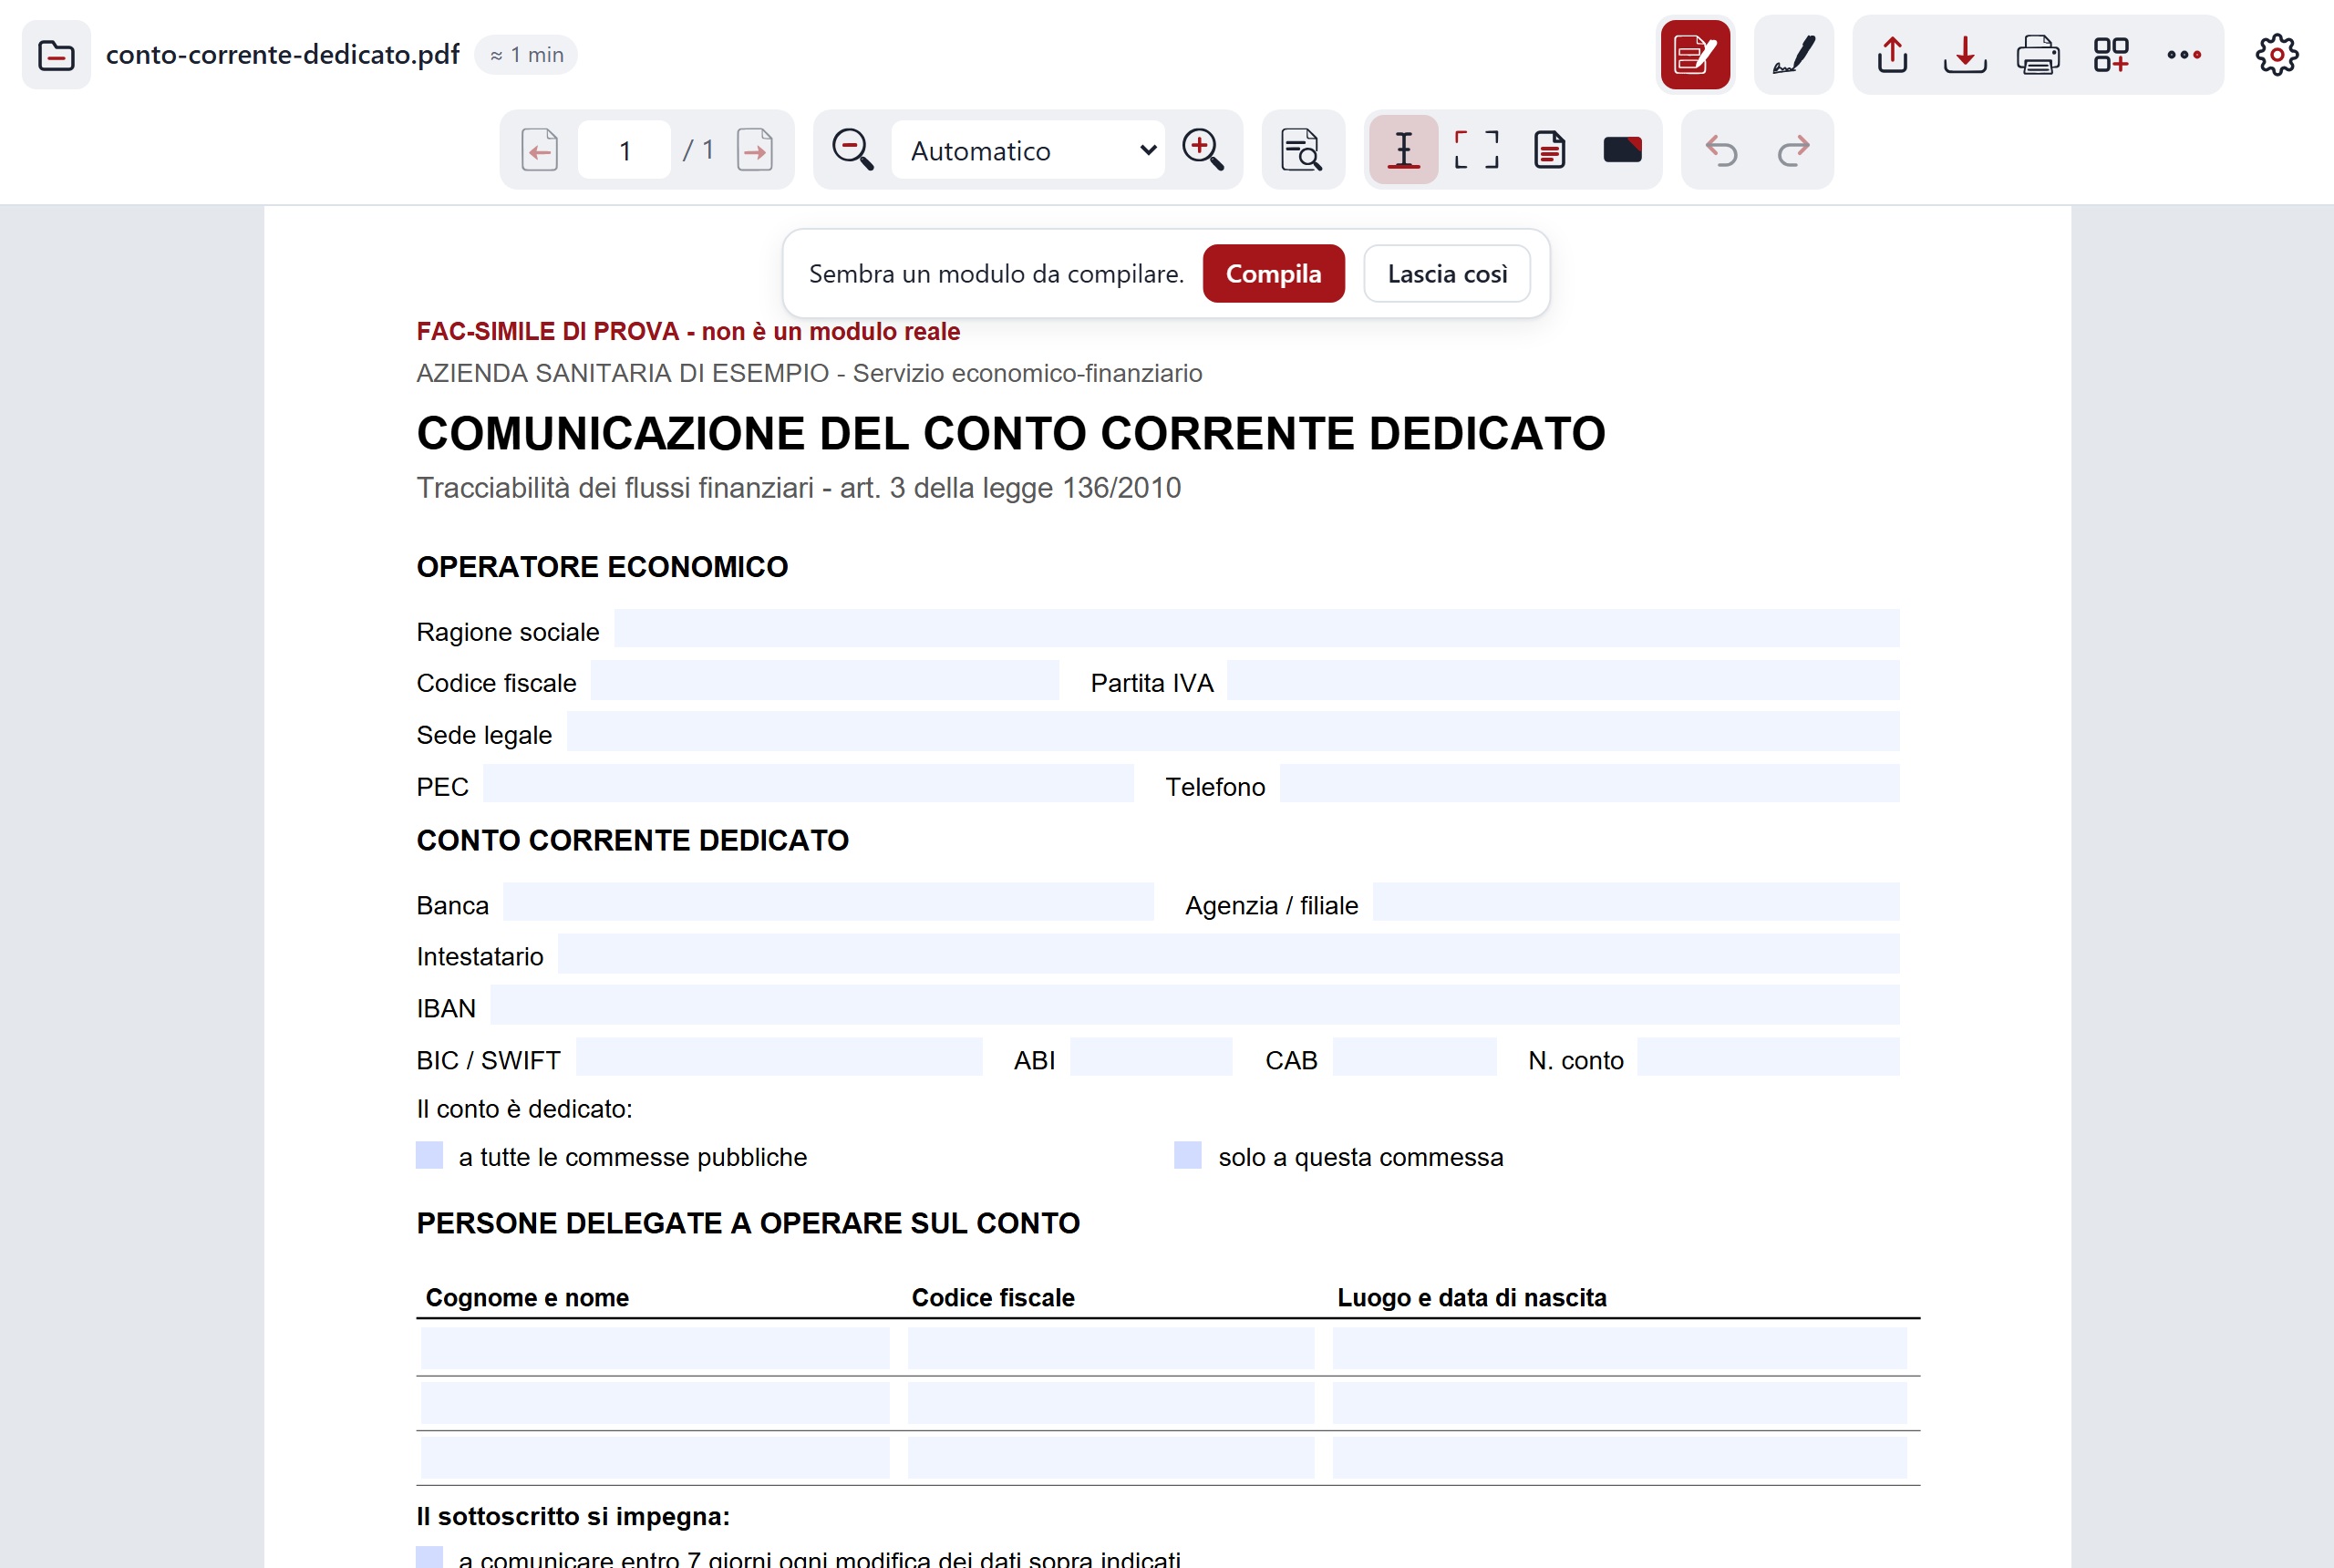The image size is (2334, 1568).
Task: Click the IBAN field
Action: coord(1195,1005)
